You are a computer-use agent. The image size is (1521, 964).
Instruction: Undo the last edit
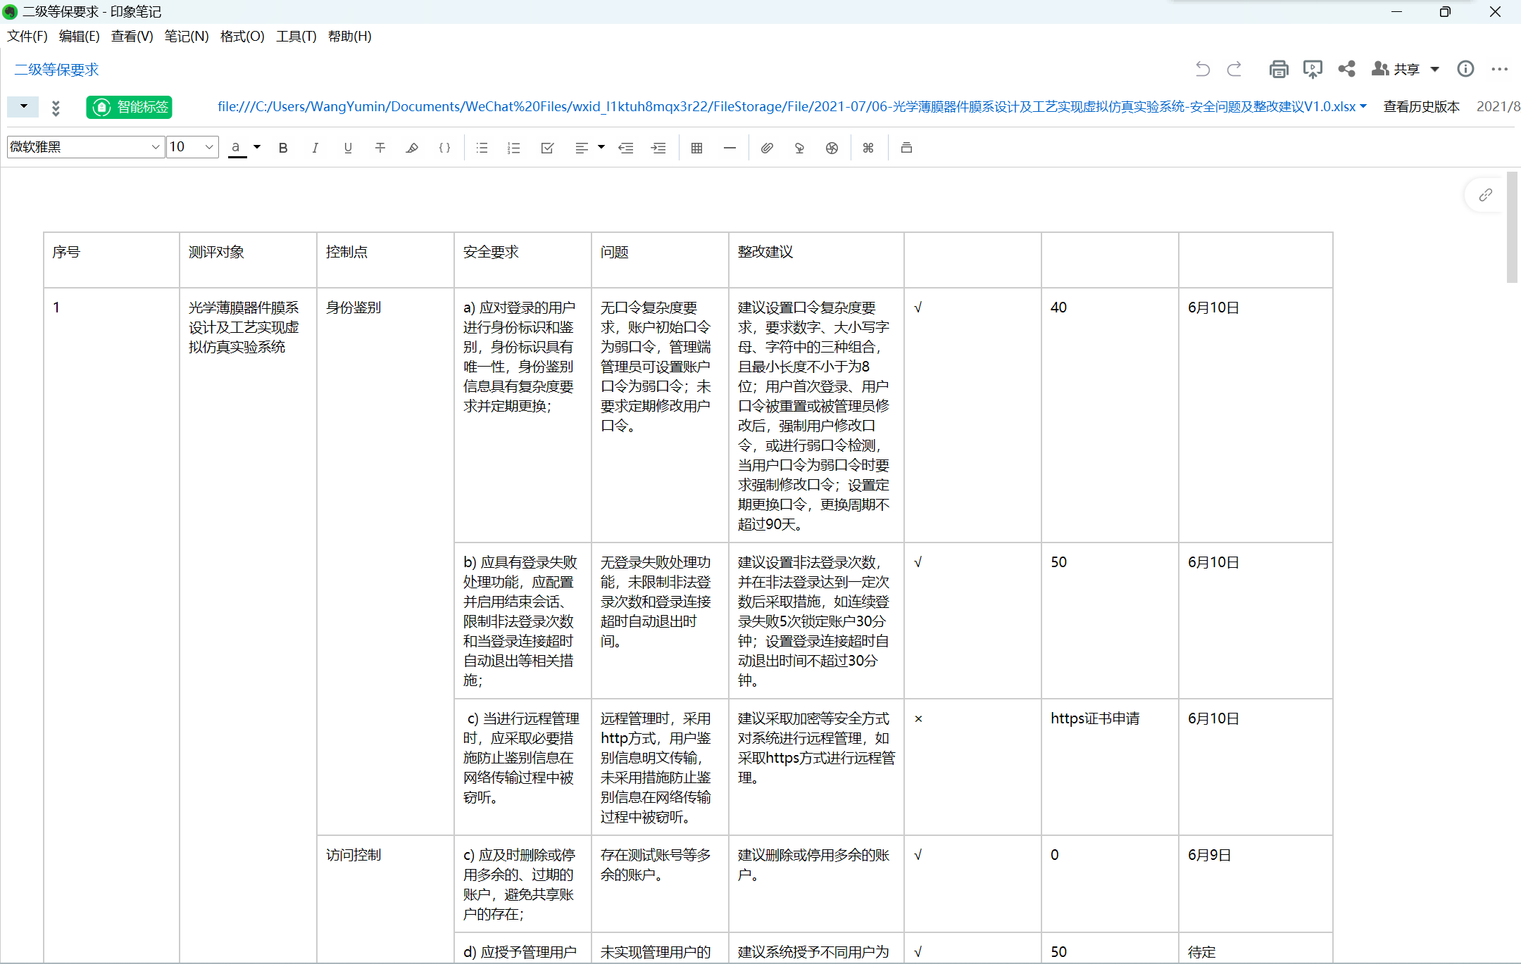pyautogui.click(x=1202, y=69)
